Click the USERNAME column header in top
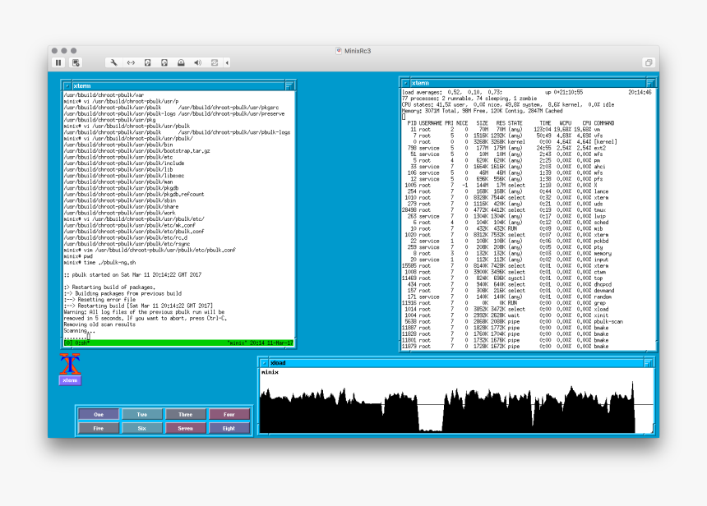 point(431,123)
